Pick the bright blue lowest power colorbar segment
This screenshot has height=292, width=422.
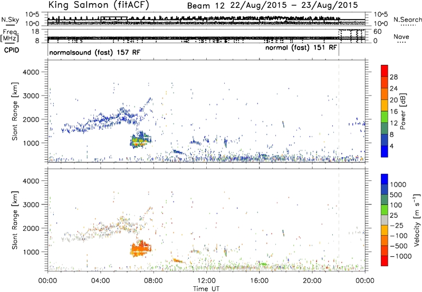(x=385, y=151)
